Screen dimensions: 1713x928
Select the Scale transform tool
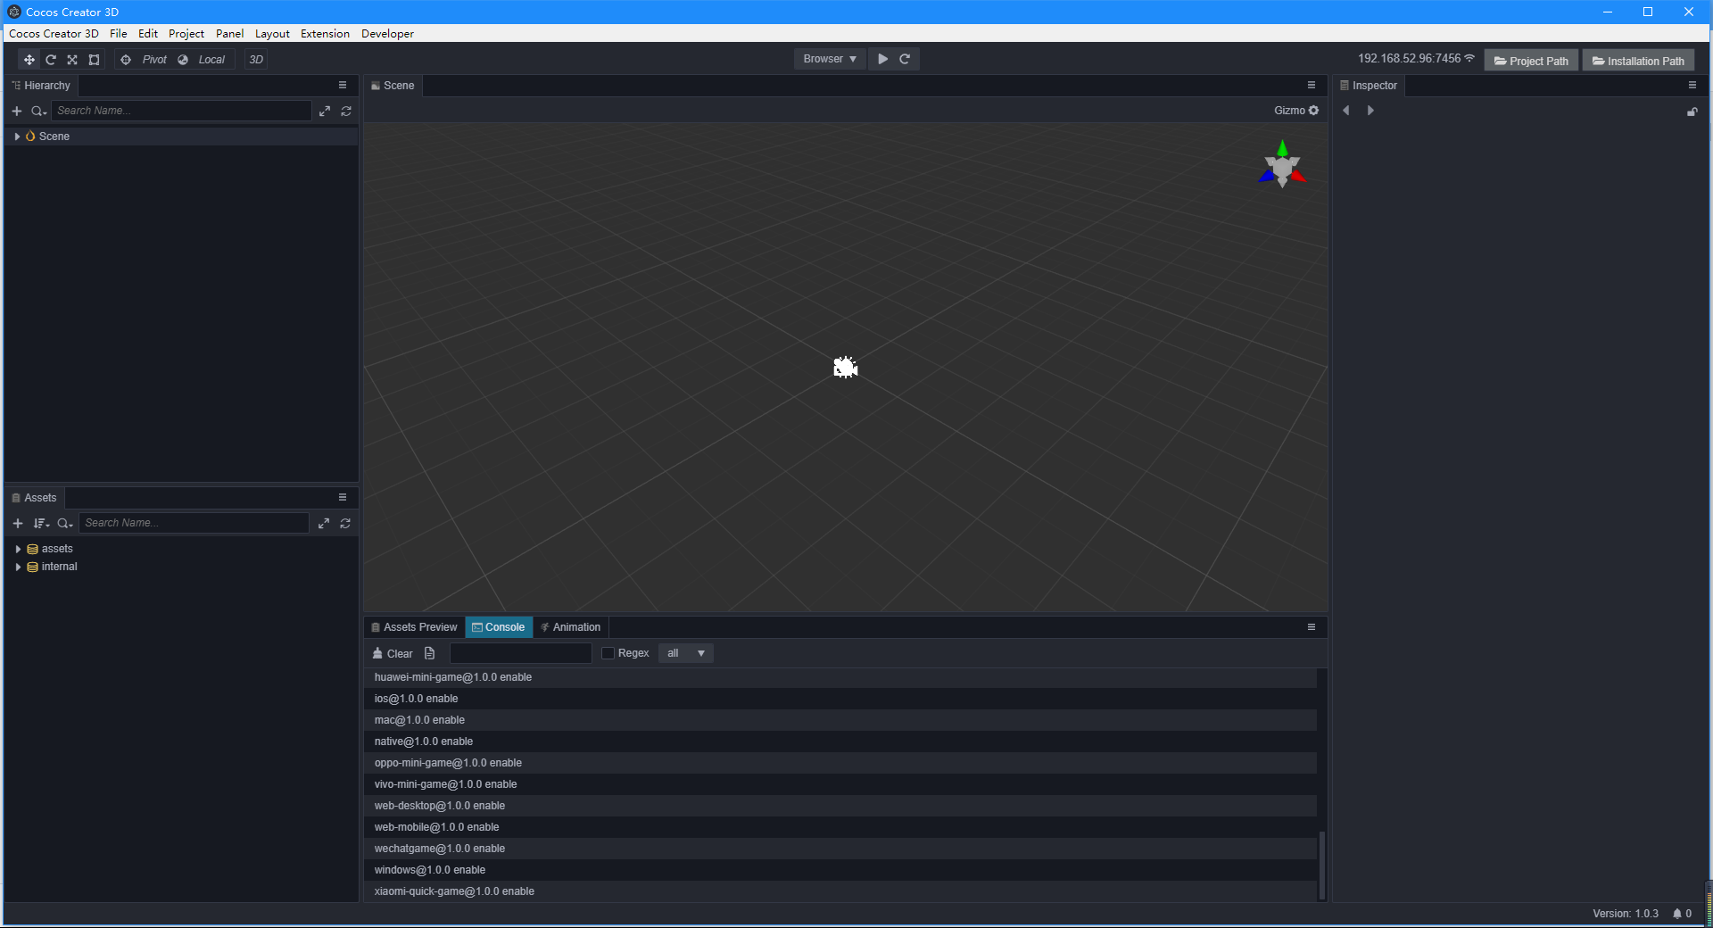(x=72, y=60)
